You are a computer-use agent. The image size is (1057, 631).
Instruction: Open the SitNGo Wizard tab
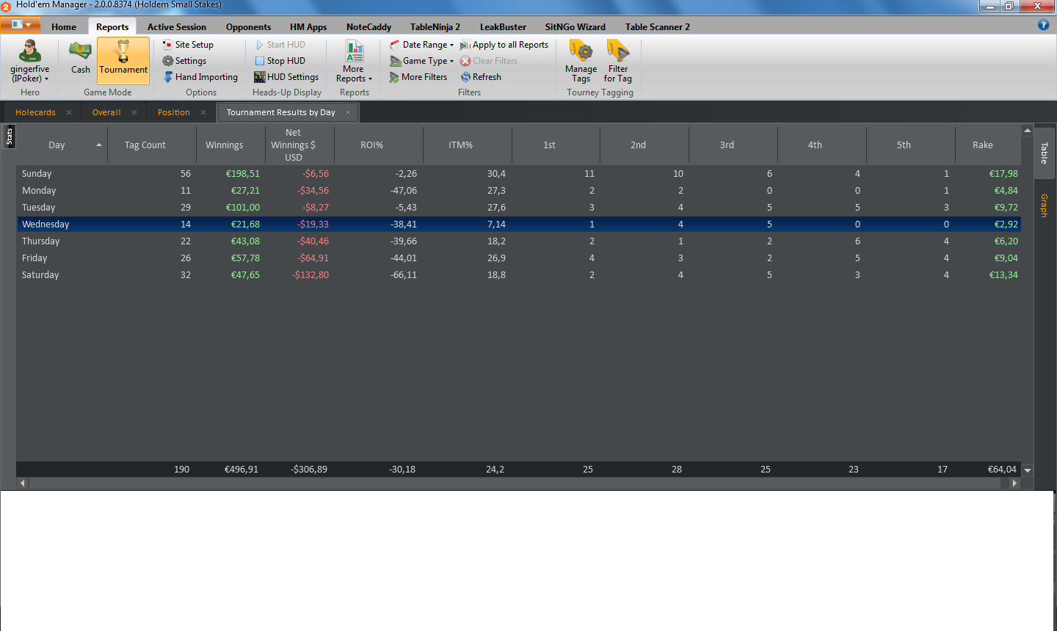pyautogui.click(x=575, y=27)
